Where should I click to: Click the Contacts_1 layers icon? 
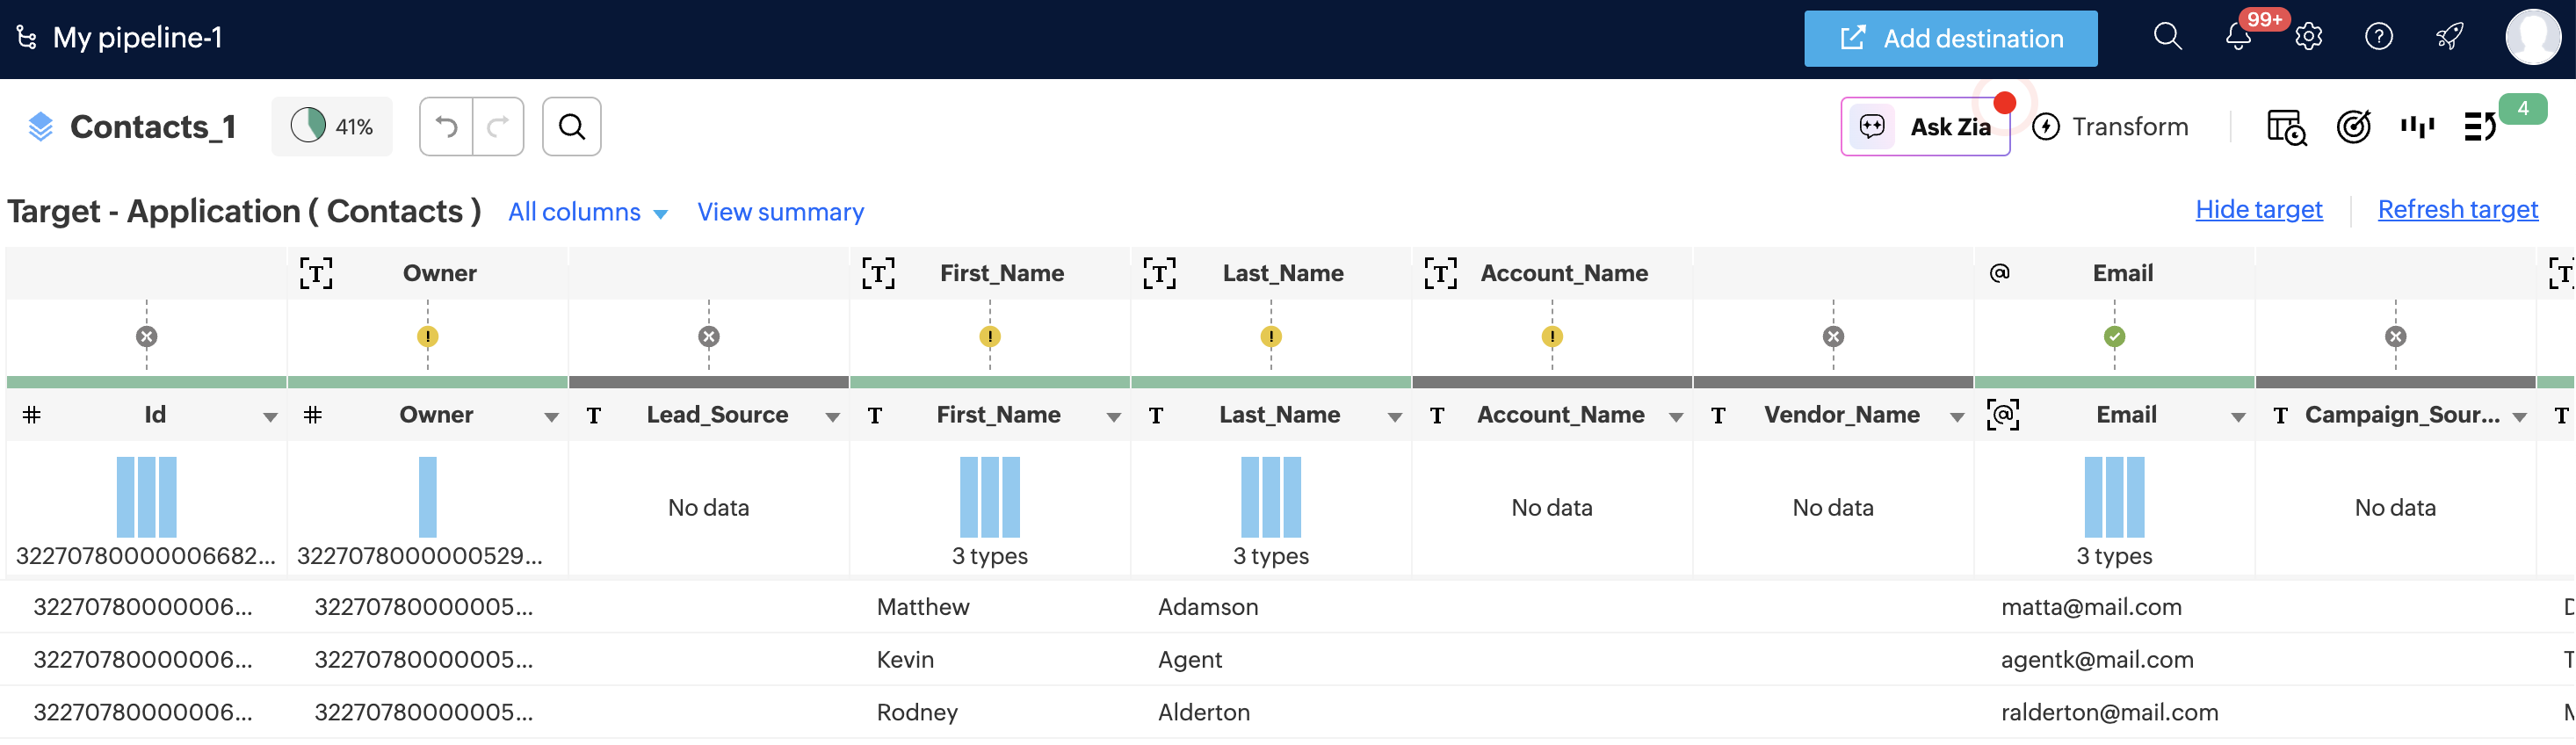point(40,127)
